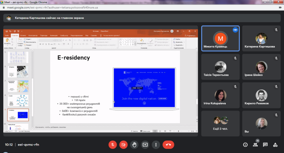Toggle underline Ч formatting
The height and width of the screenshot is (153, 284).
pyautogui.click(x=46, y=44)
